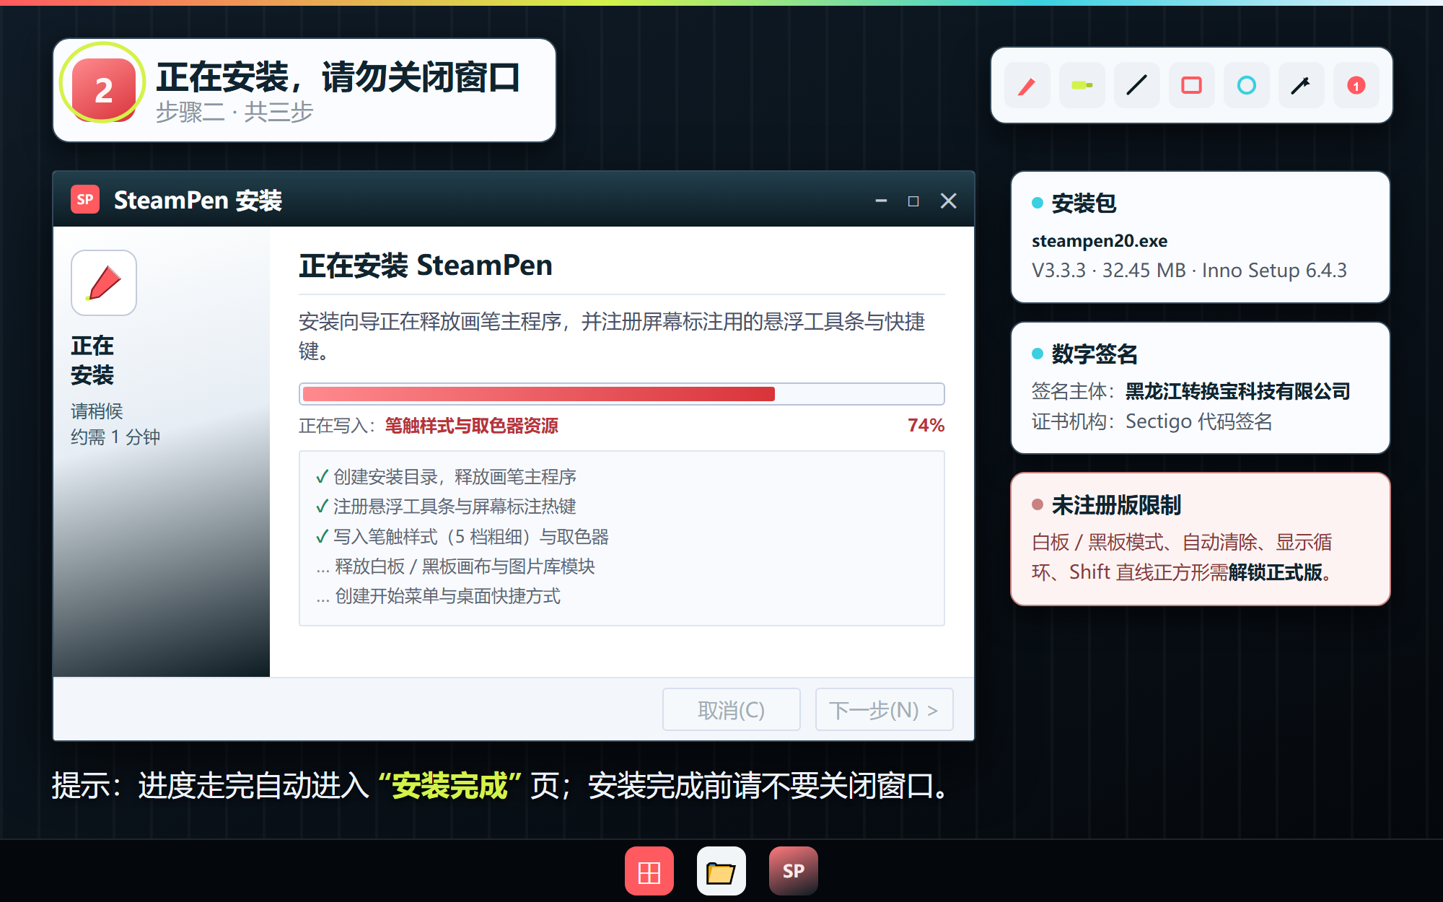
Task: Open the grid app in taskbar
Action: point(649,871)
